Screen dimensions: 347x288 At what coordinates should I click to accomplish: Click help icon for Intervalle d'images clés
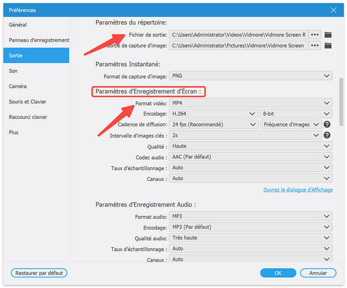coord(327,135)
